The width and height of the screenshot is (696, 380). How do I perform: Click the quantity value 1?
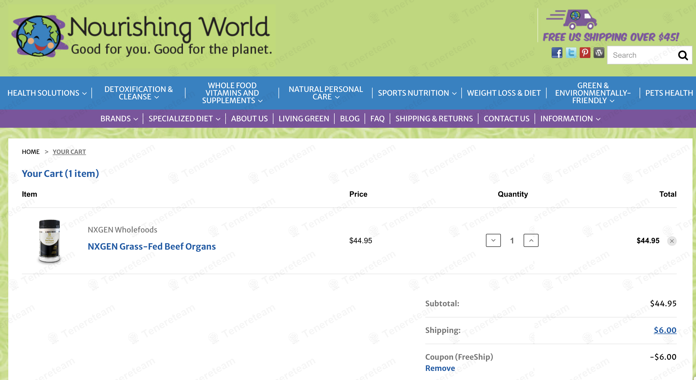(512, 241)
